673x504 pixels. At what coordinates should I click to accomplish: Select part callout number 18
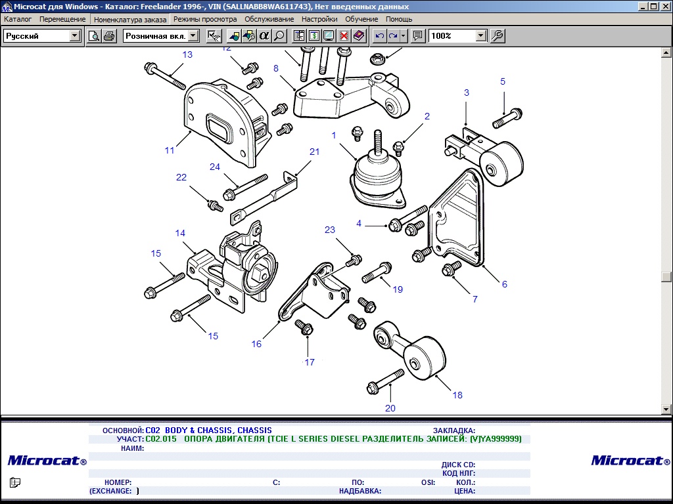click(457, 395)
